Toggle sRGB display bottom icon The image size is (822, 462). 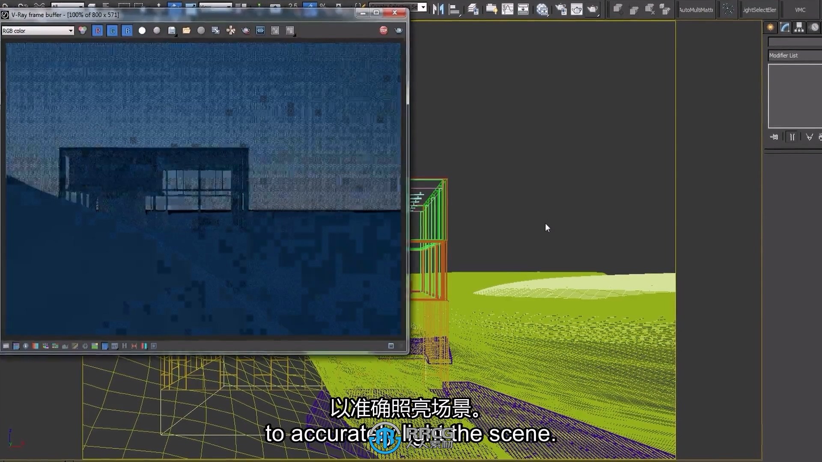pos(105,346)
